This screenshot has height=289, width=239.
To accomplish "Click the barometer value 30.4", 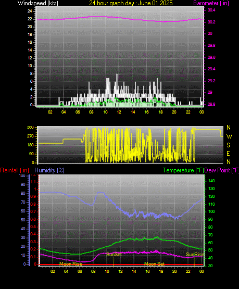I will 211,10.
